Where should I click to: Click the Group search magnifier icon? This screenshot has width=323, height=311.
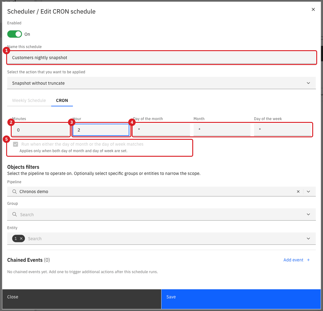coord(14,215)
